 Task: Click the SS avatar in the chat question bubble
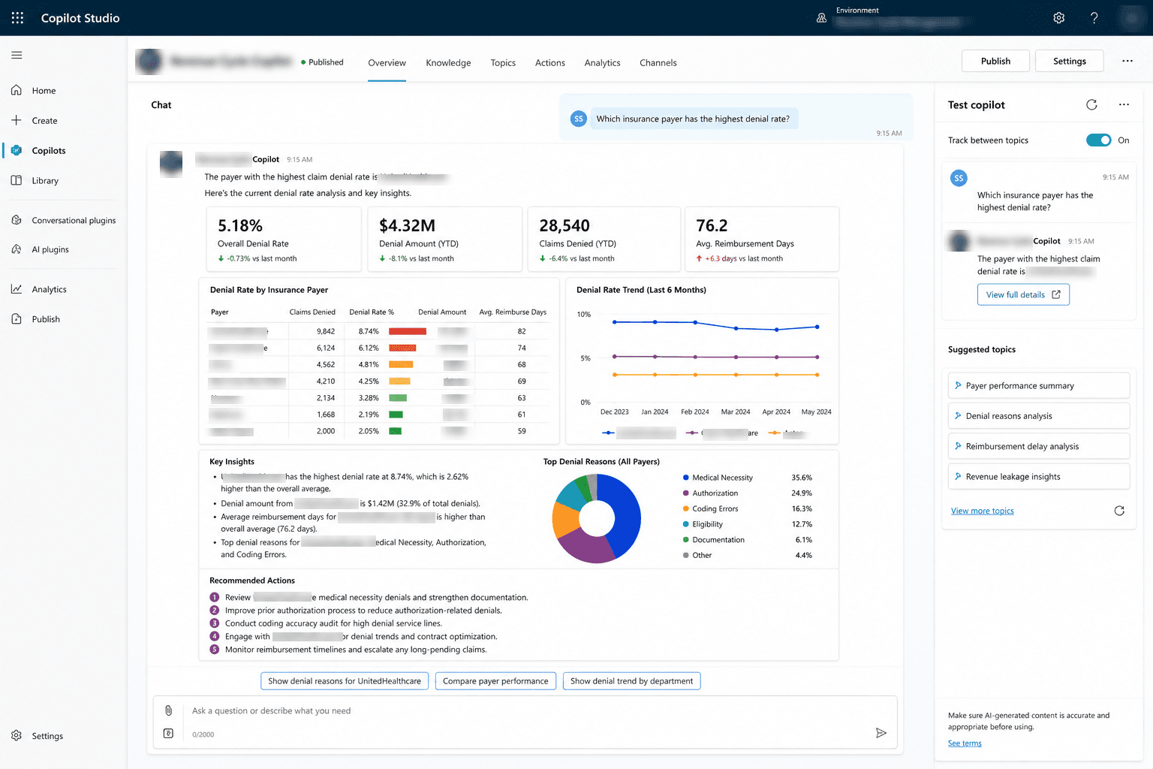[578, 119]
